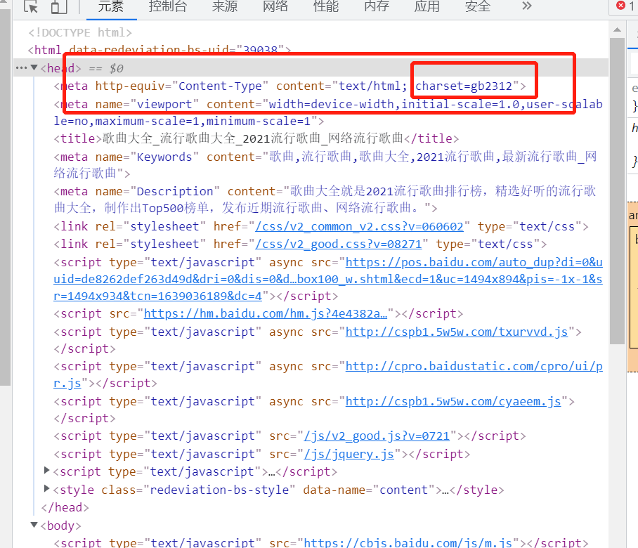Open the 网络 tab

[x=275, y=6]
